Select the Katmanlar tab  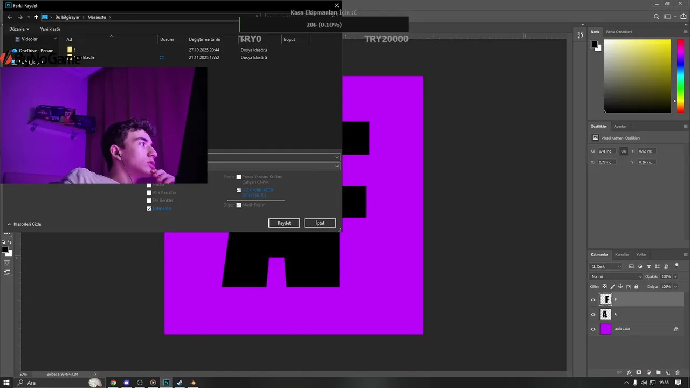[x=599, y=254]
